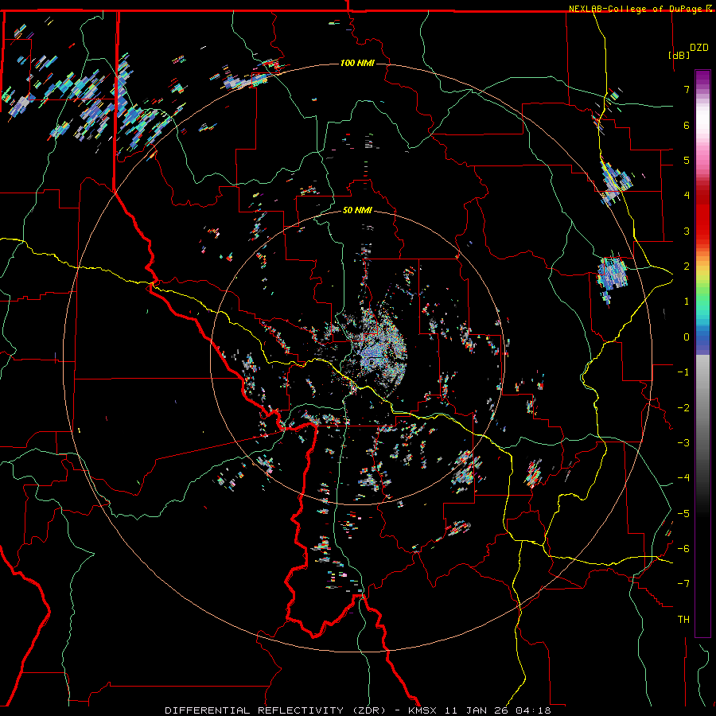Image resolution: width=716 pixels, height=716 pixels.
Task: Select the 1 value on the color scale
Action: tap(687, 302)
